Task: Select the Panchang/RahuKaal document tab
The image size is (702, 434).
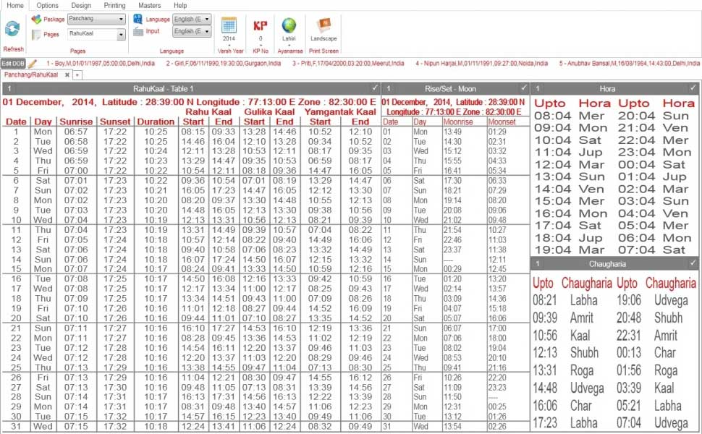Action: point(31,75)
